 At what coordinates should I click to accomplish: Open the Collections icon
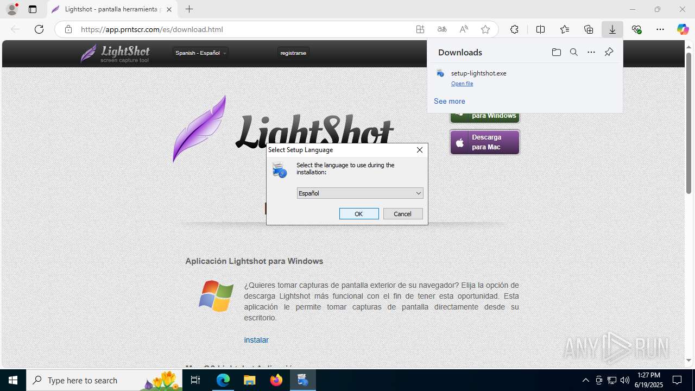[589, 29]
